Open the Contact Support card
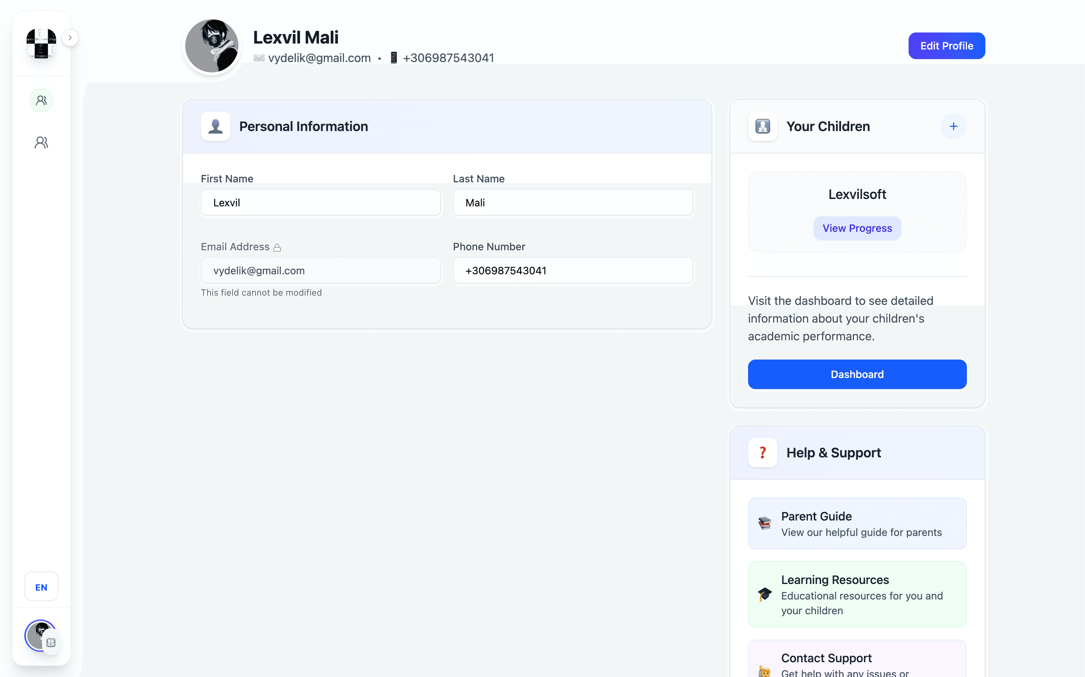The width and height of the screenshot is (1085, 677). point(857,659)
